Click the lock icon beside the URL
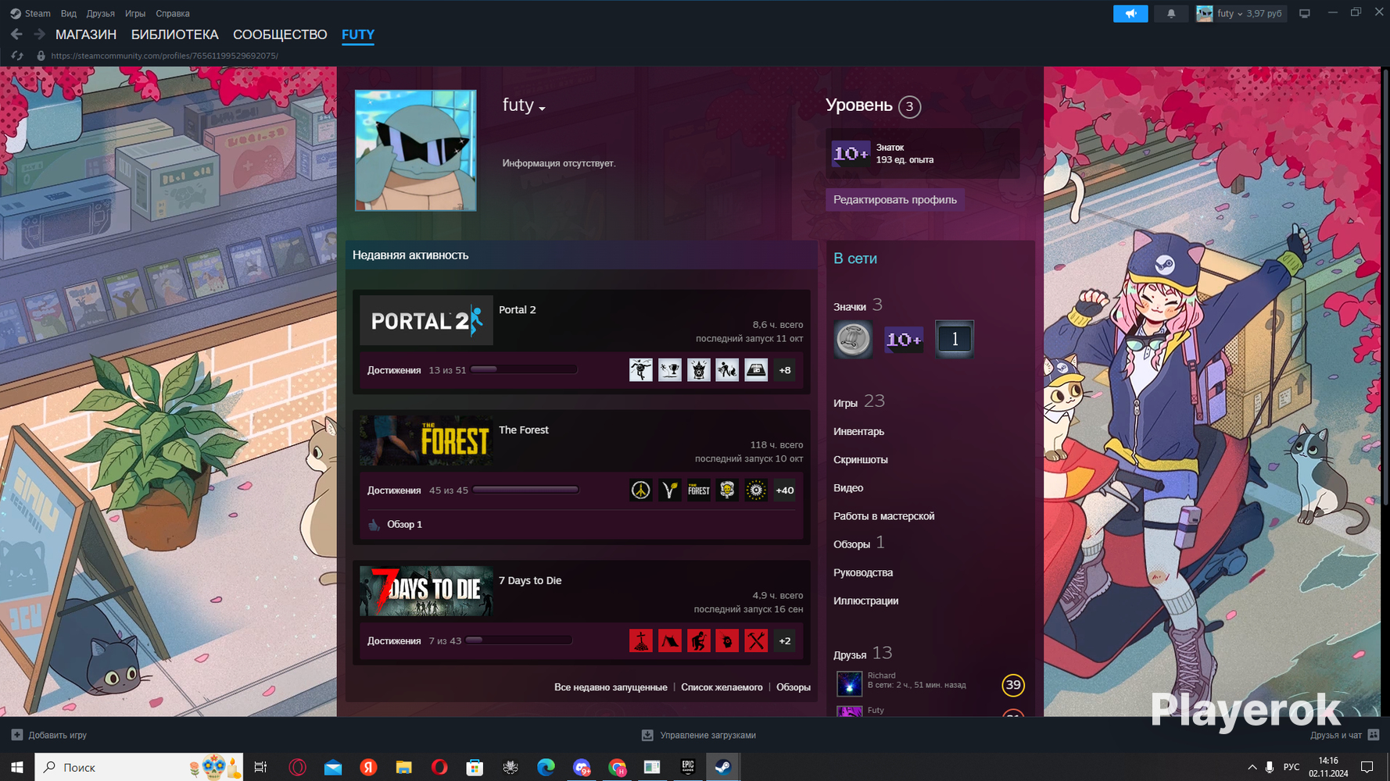Image resolution: width=1390 pixels, height=781 pixels. pos(41,55)
